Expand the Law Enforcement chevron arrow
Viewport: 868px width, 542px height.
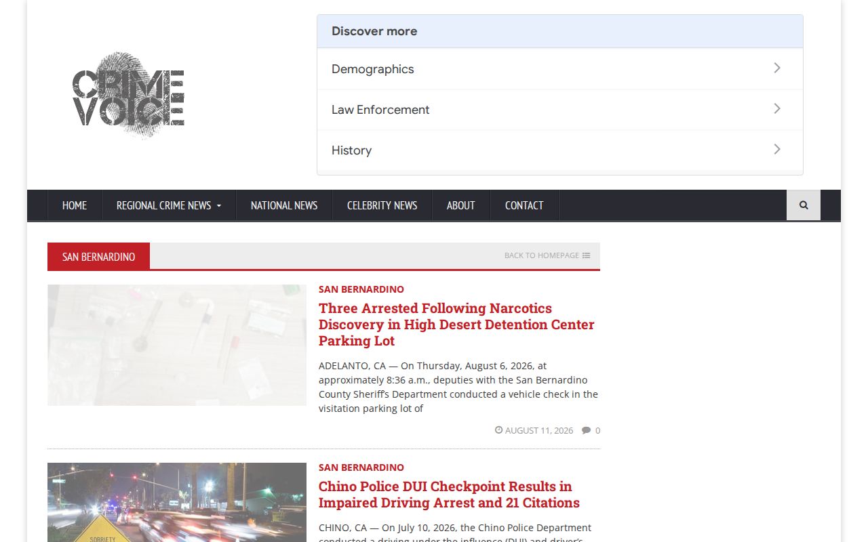pos(777,108)
